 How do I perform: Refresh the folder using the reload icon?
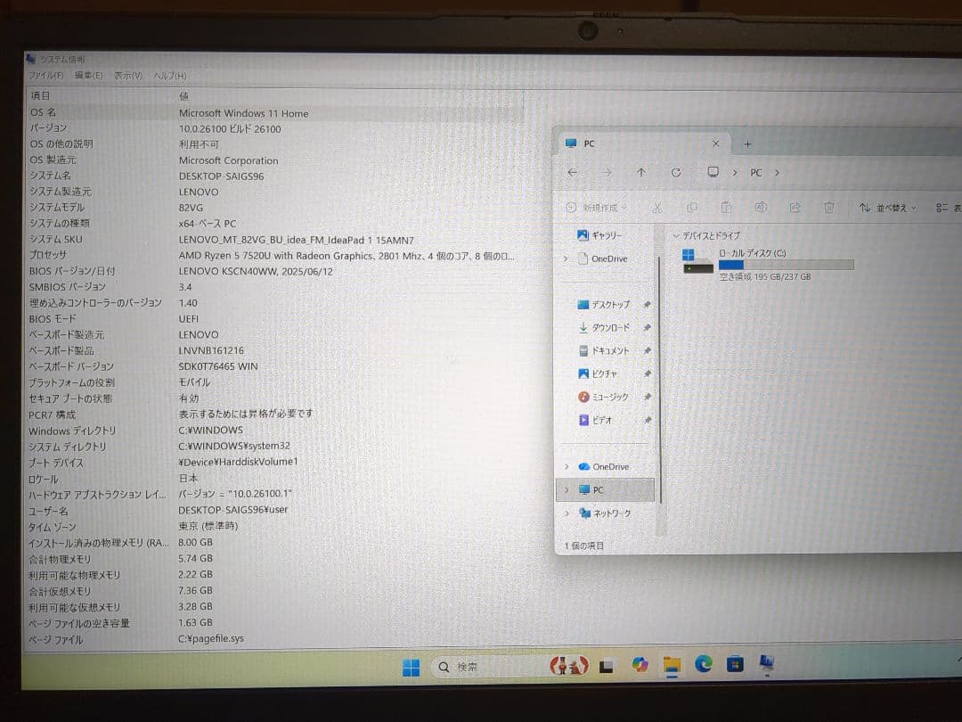coord(677,172)
